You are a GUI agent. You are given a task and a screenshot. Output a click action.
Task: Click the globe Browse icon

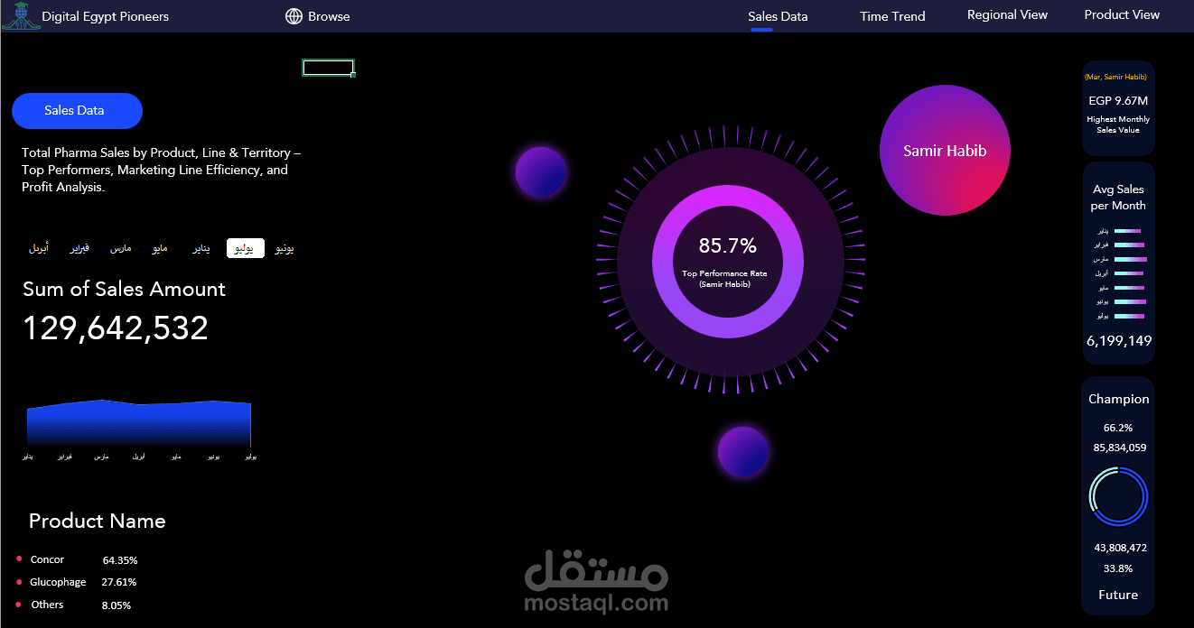293,15
